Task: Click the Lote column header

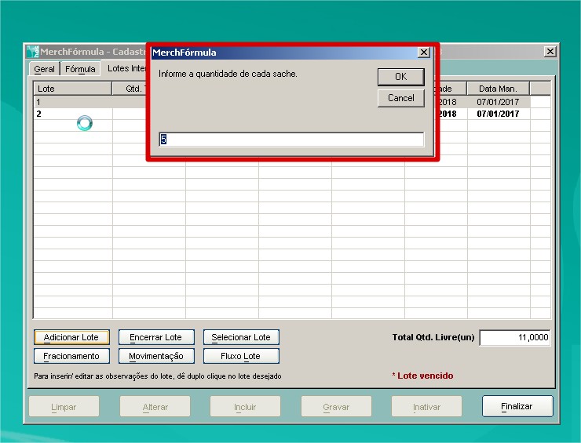Action: pyautogui.click(x=72, y=89)
